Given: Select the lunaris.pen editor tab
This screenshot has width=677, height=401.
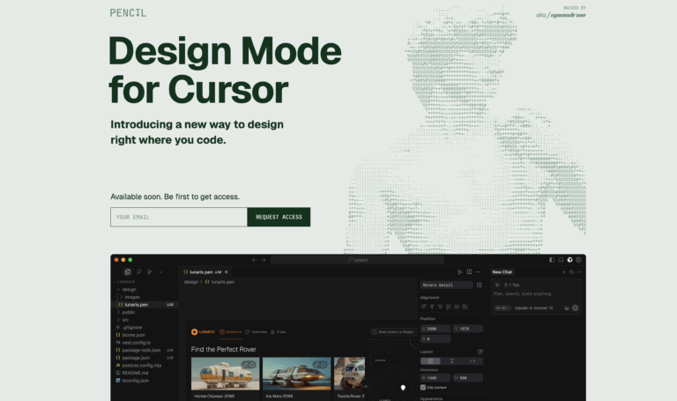Looking at the screenshot, I should point(205,272).
